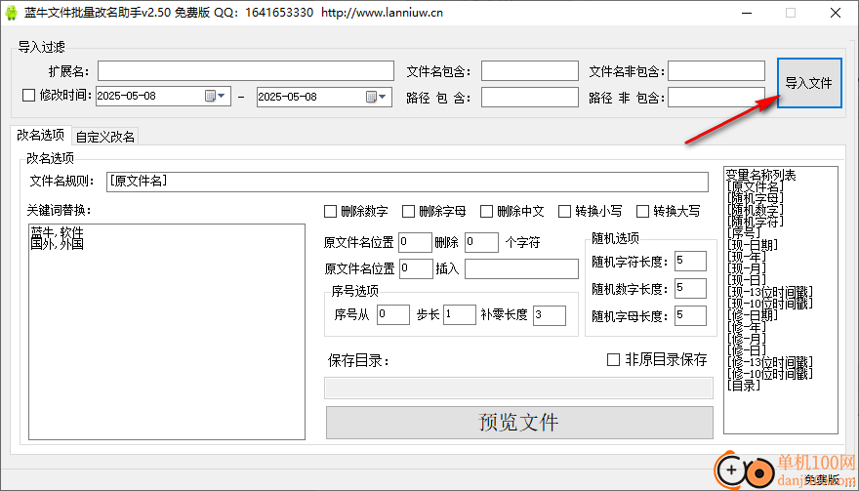Image resolution: width=859 pixels, height=491 pixels.
Task: Click the 文件名包含 text box
Action: (x=530, y=70)
